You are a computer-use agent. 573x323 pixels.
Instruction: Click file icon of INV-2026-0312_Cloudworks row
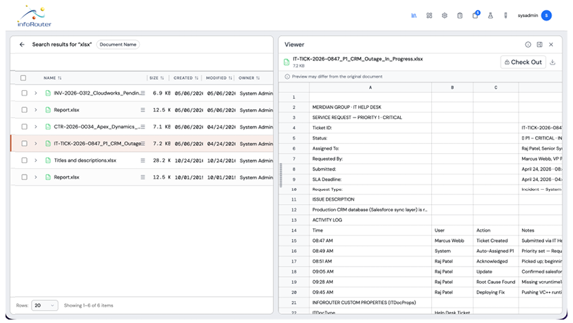48,93
